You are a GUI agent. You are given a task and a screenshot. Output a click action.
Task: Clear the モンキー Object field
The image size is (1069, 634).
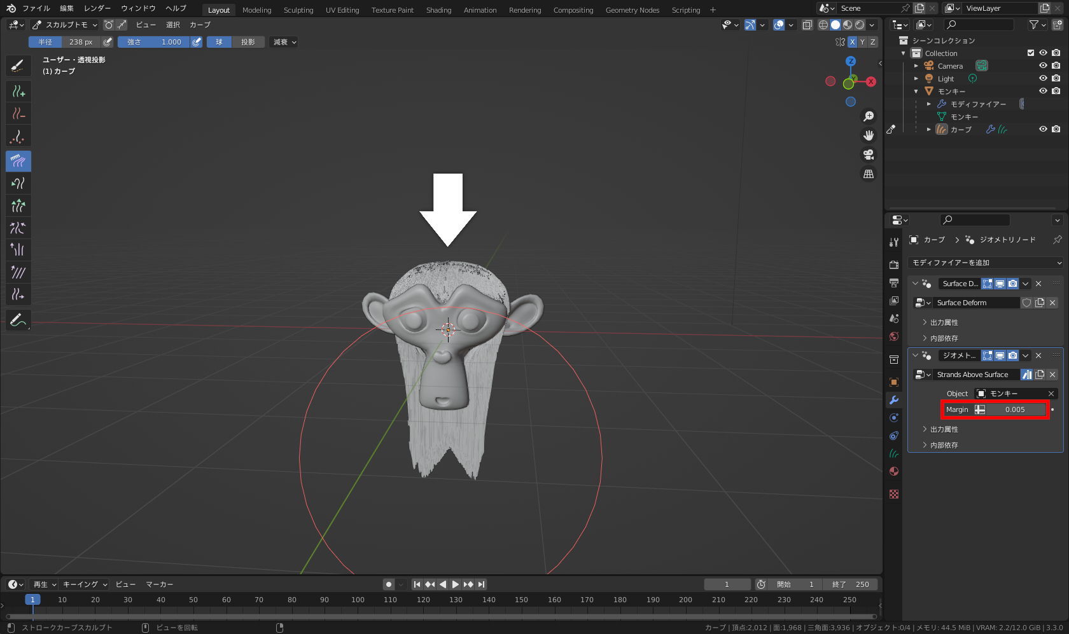click(x=1051, y=394)
